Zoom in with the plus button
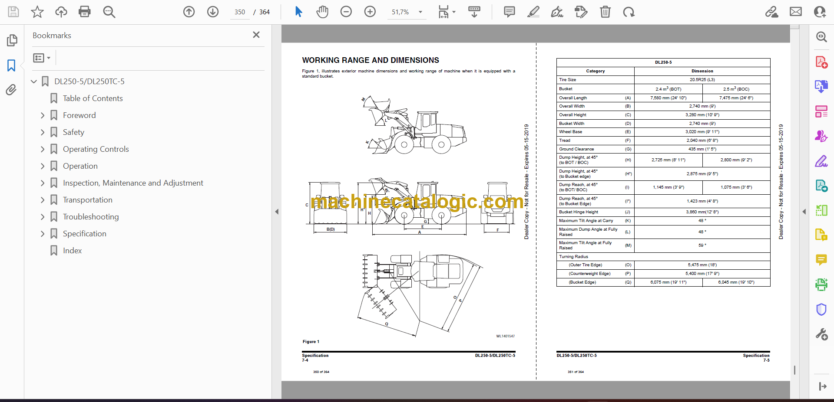834x402 pixels. click(370, 12)
